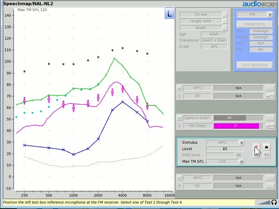Screen dimensions: 279x209
Task: Click the status message about FM receiver
Action: [x=93, y=202]
